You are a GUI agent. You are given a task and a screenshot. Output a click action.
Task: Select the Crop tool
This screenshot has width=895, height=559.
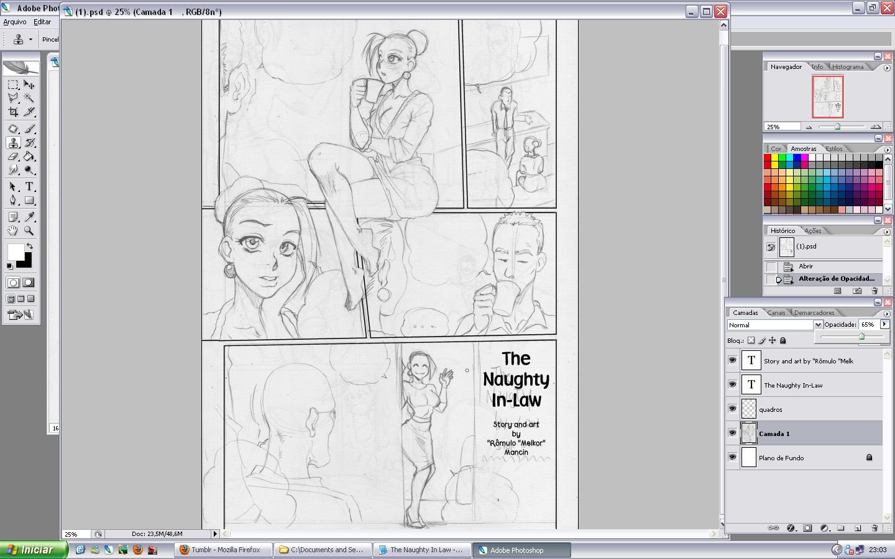(12, 112)
